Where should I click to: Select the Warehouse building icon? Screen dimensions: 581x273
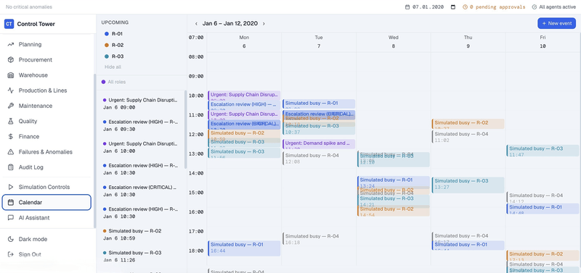click(11, 75)
